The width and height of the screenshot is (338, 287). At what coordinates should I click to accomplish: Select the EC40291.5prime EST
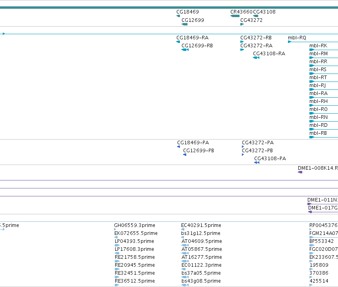(183, 229)
